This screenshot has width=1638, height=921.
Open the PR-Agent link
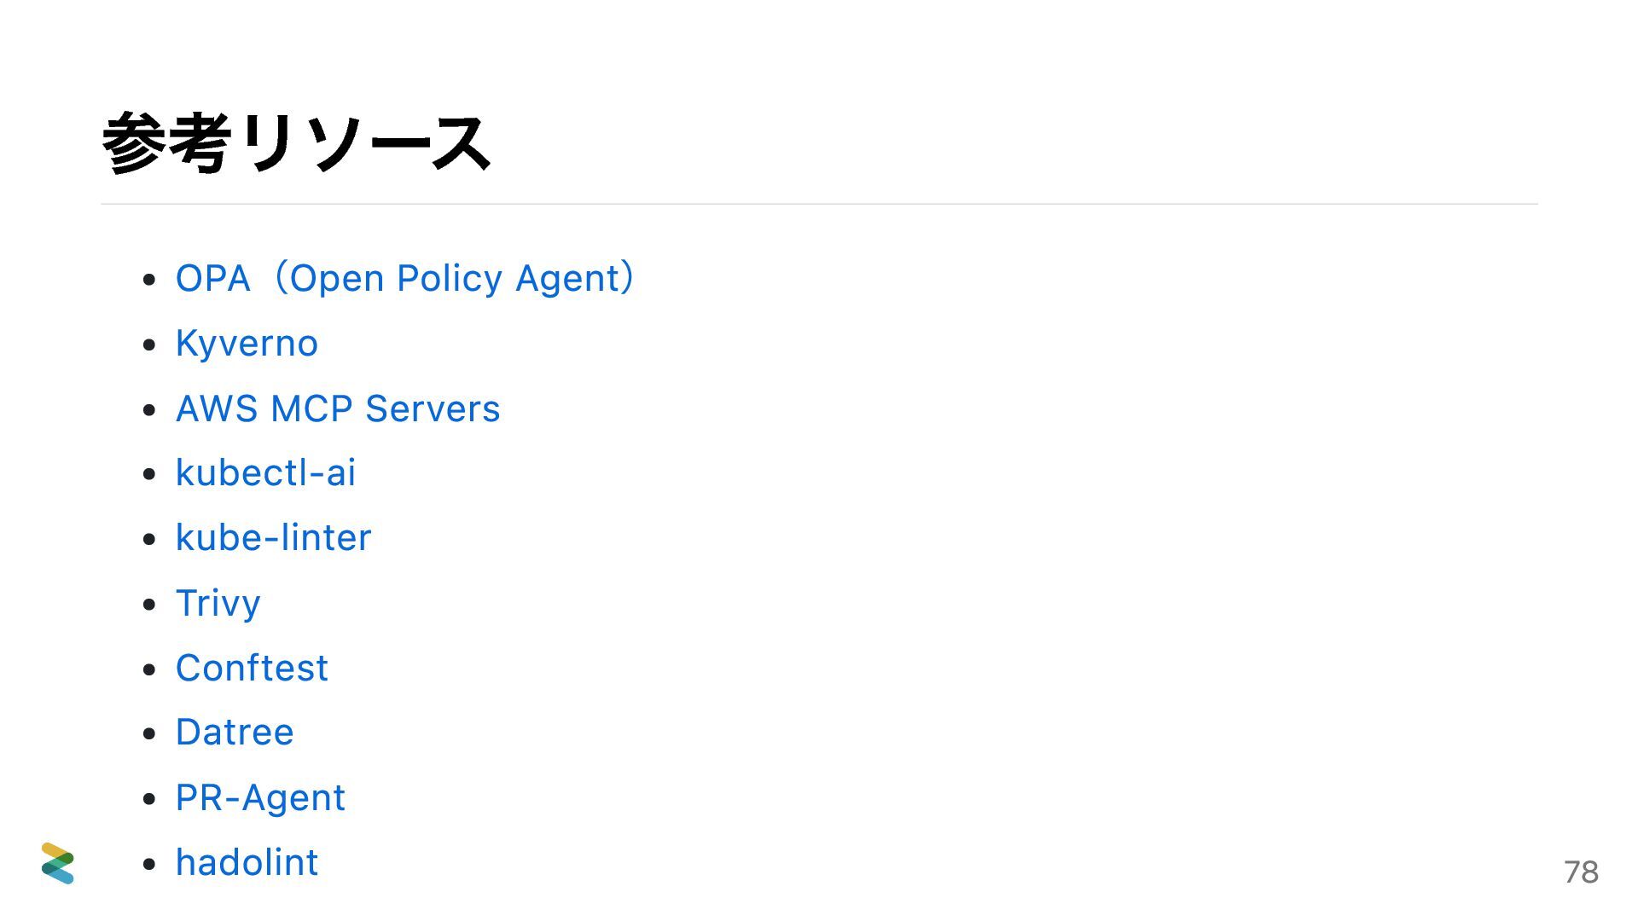pos(260,797)
